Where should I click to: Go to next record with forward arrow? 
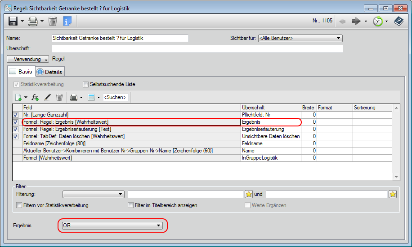[356, 21]
